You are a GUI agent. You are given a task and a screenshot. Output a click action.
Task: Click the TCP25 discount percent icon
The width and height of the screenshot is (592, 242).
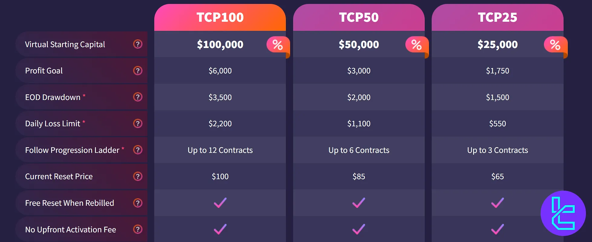(555, 45)
